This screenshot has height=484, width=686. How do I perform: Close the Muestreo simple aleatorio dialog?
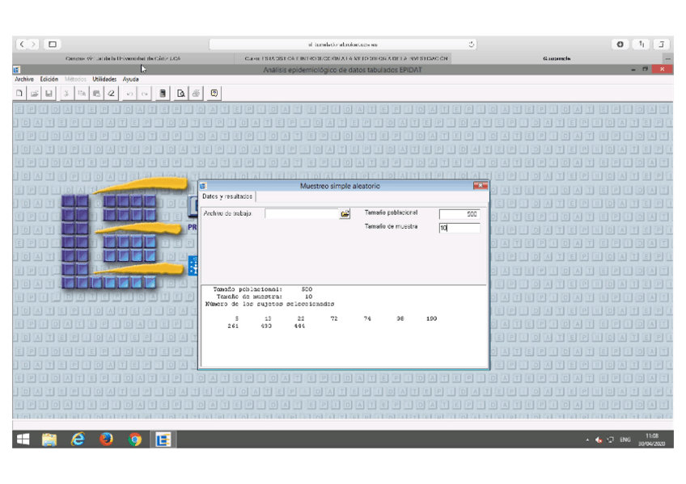click(x=480, y=186)
